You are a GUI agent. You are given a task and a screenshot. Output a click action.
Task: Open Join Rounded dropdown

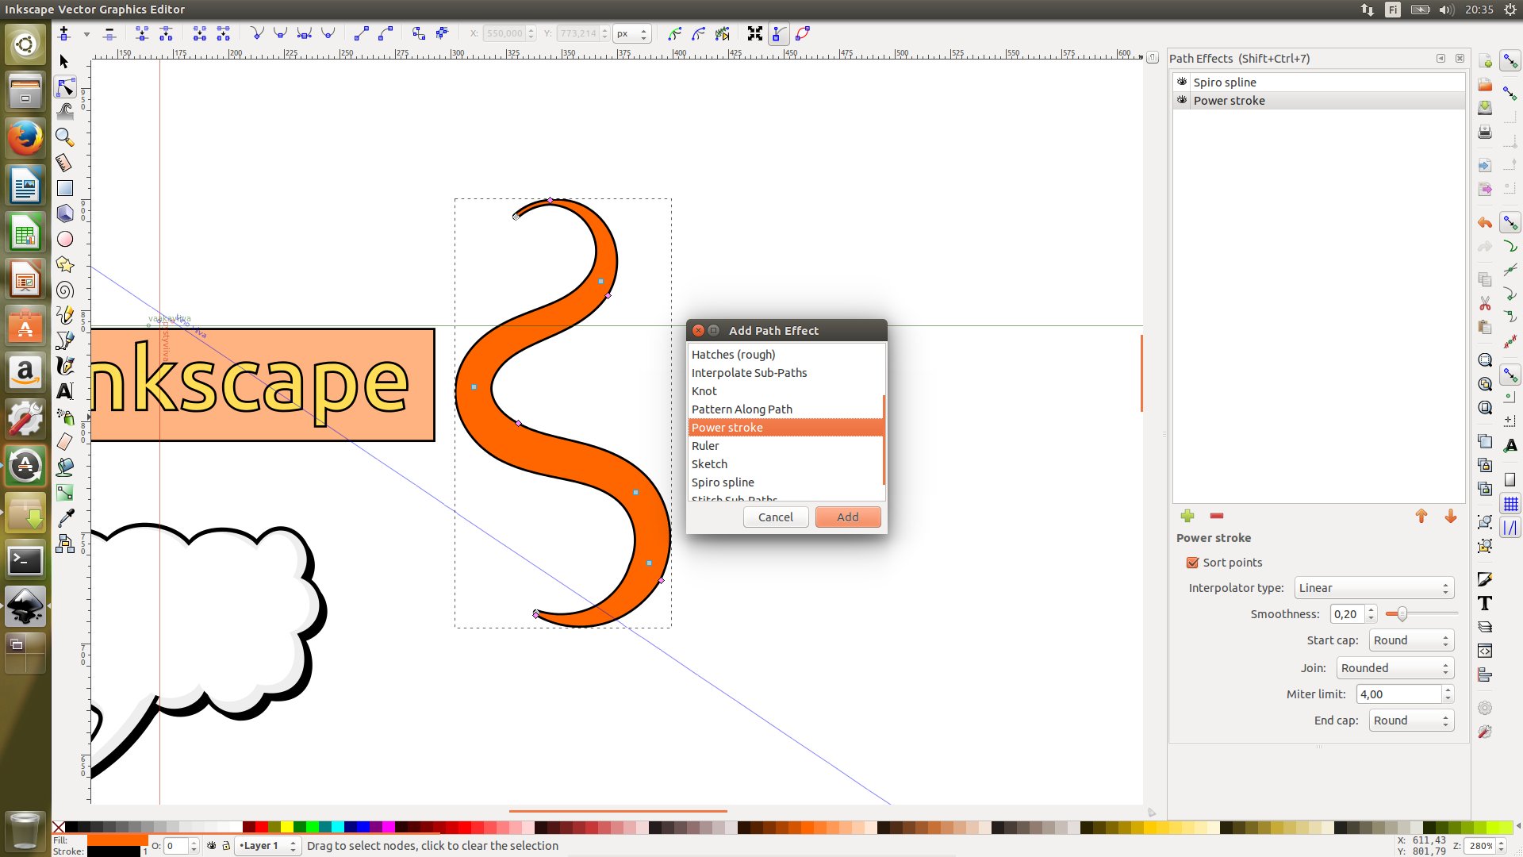[x=1394, y=668]
